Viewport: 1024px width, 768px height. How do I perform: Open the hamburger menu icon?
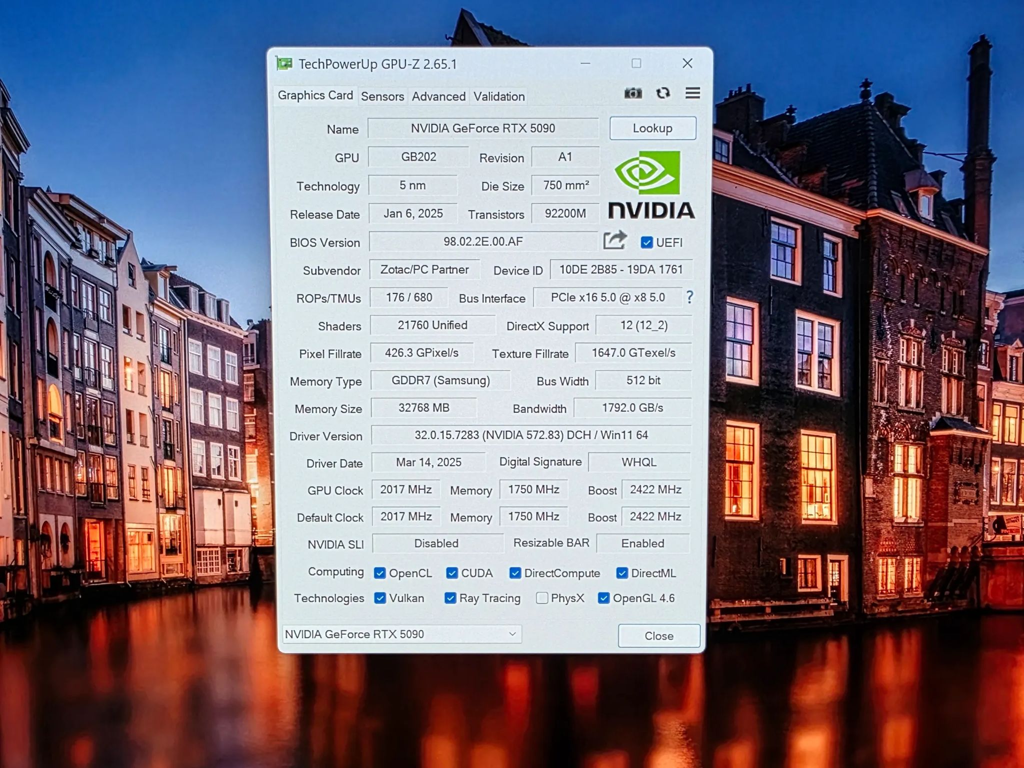pos(692,93)
